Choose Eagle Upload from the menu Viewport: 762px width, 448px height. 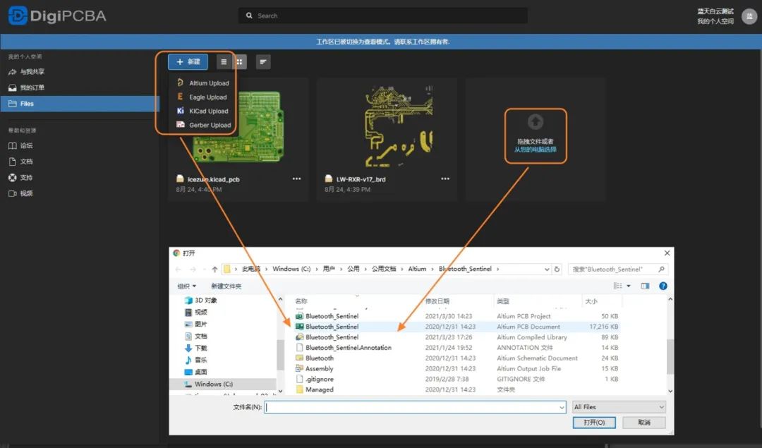tap(202, 97)
